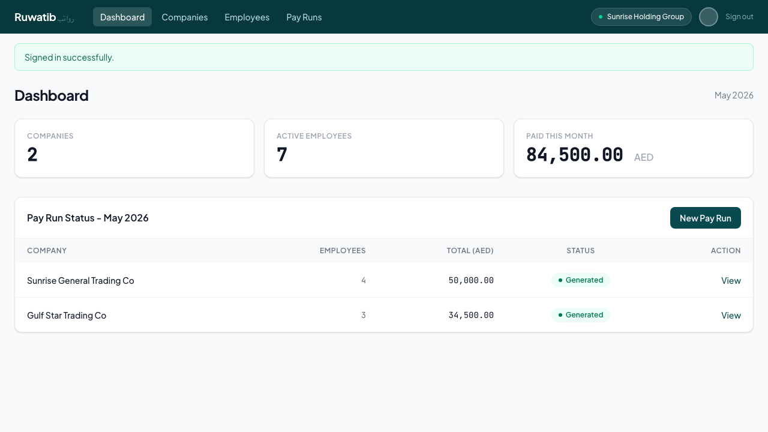Select the Sunrise General Trading Co name
Screen dimensions: 768x432
click(80, 280)
